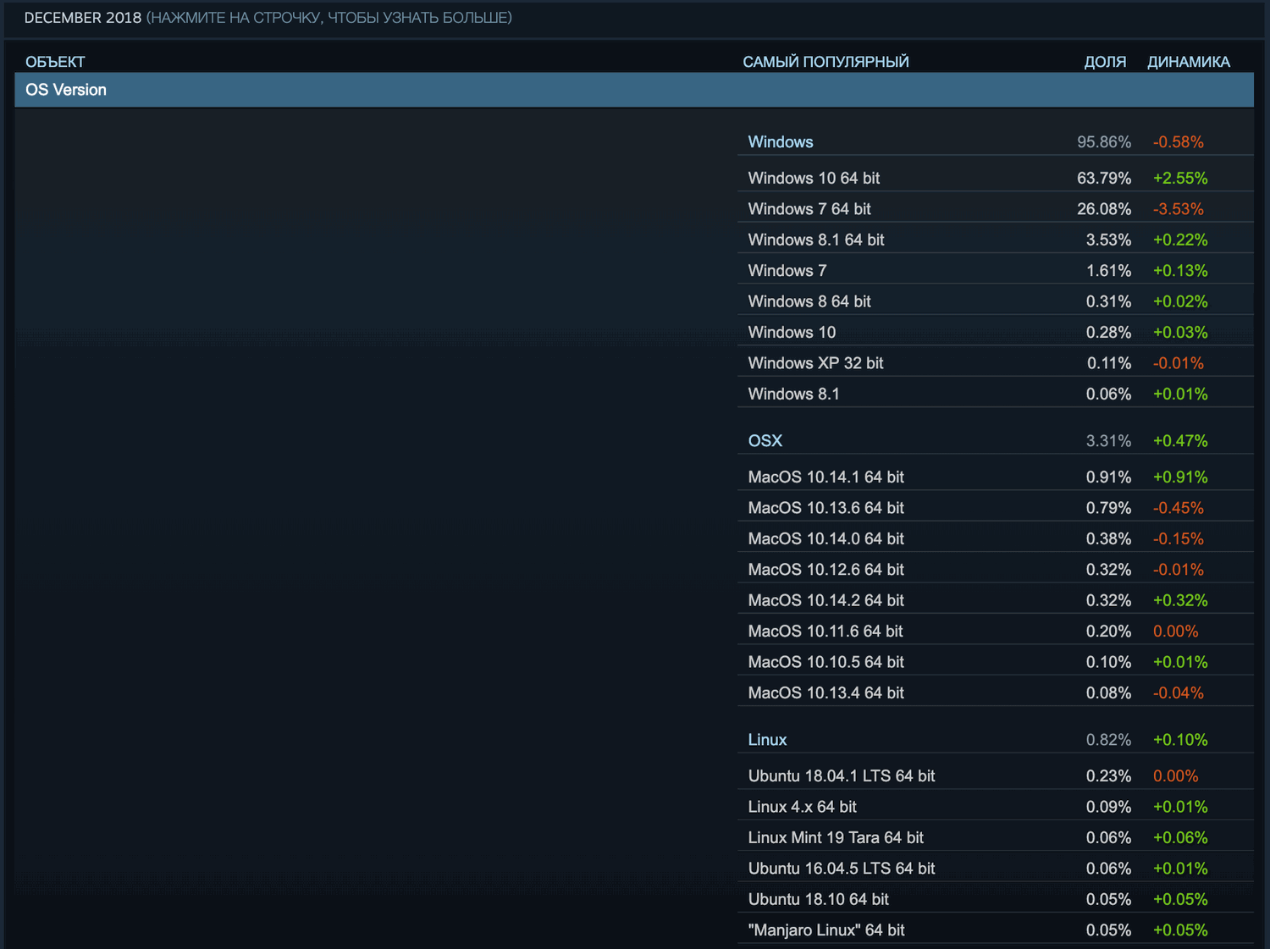1270x949 pixels.
Task: Select the Linux Mint 19 Tara row
Action: tap(836, 837)
